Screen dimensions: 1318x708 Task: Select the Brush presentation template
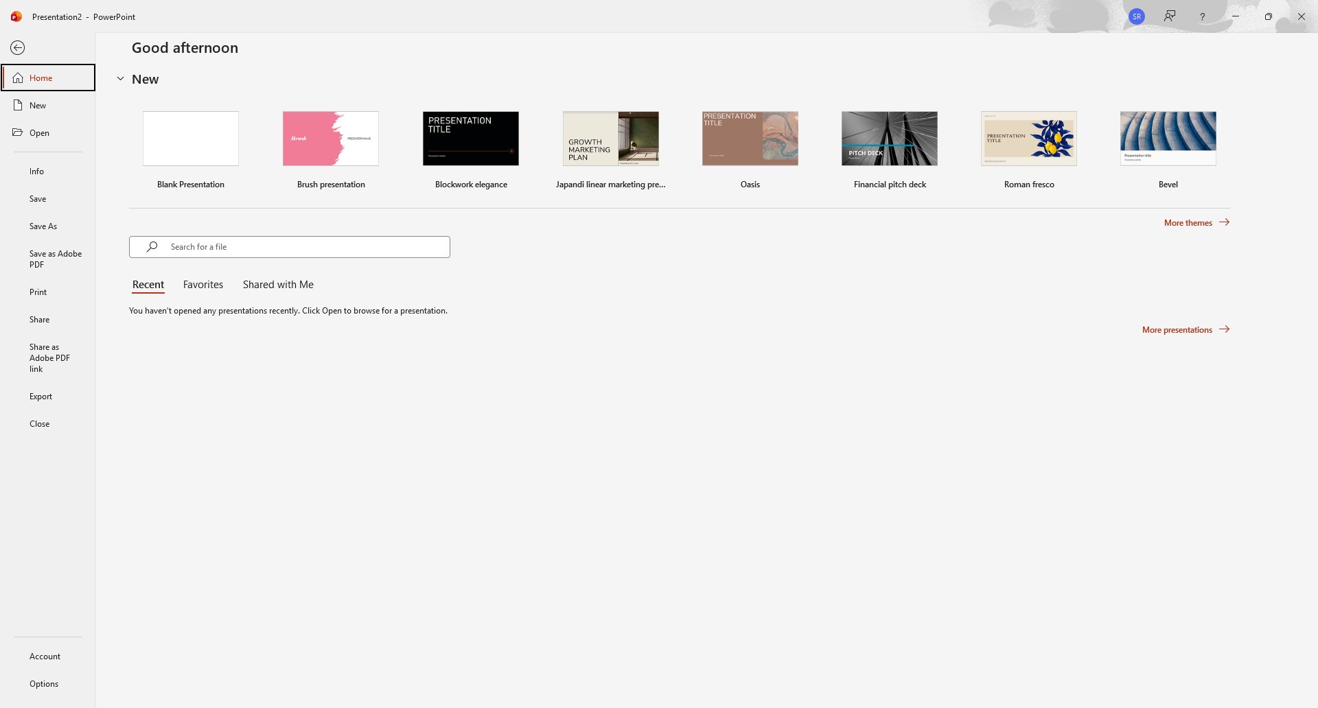[331, 139]
